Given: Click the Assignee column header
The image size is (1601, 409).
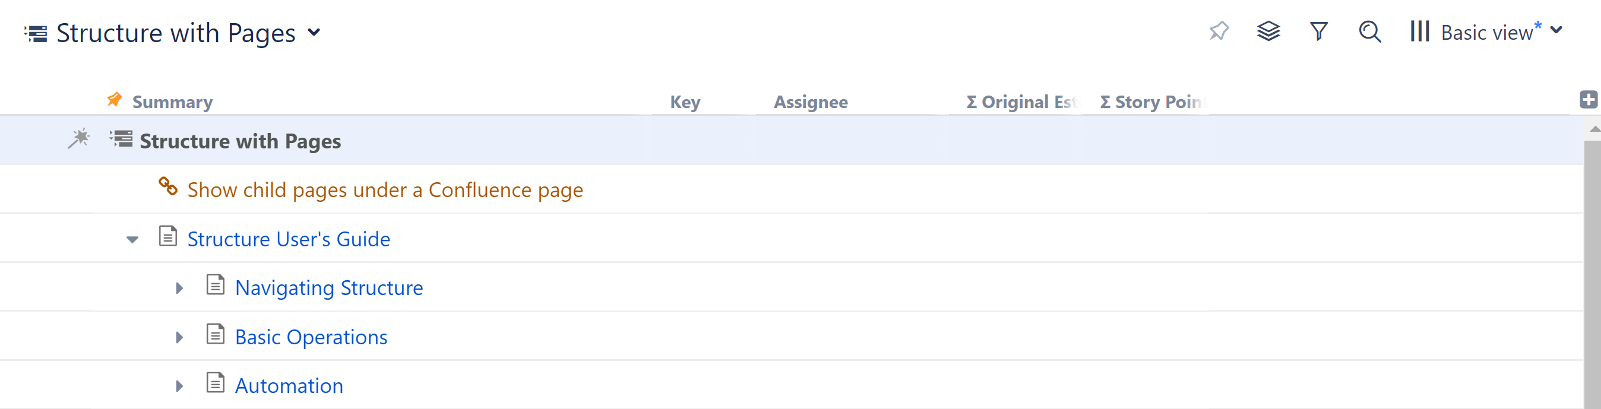Looking at the screenshot, I should pos(810,102).
